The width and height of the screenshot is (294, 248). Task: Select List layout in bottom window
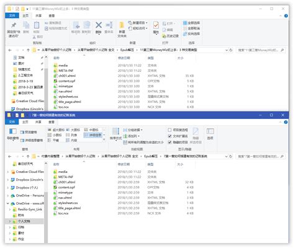click(x=71, y=135)
